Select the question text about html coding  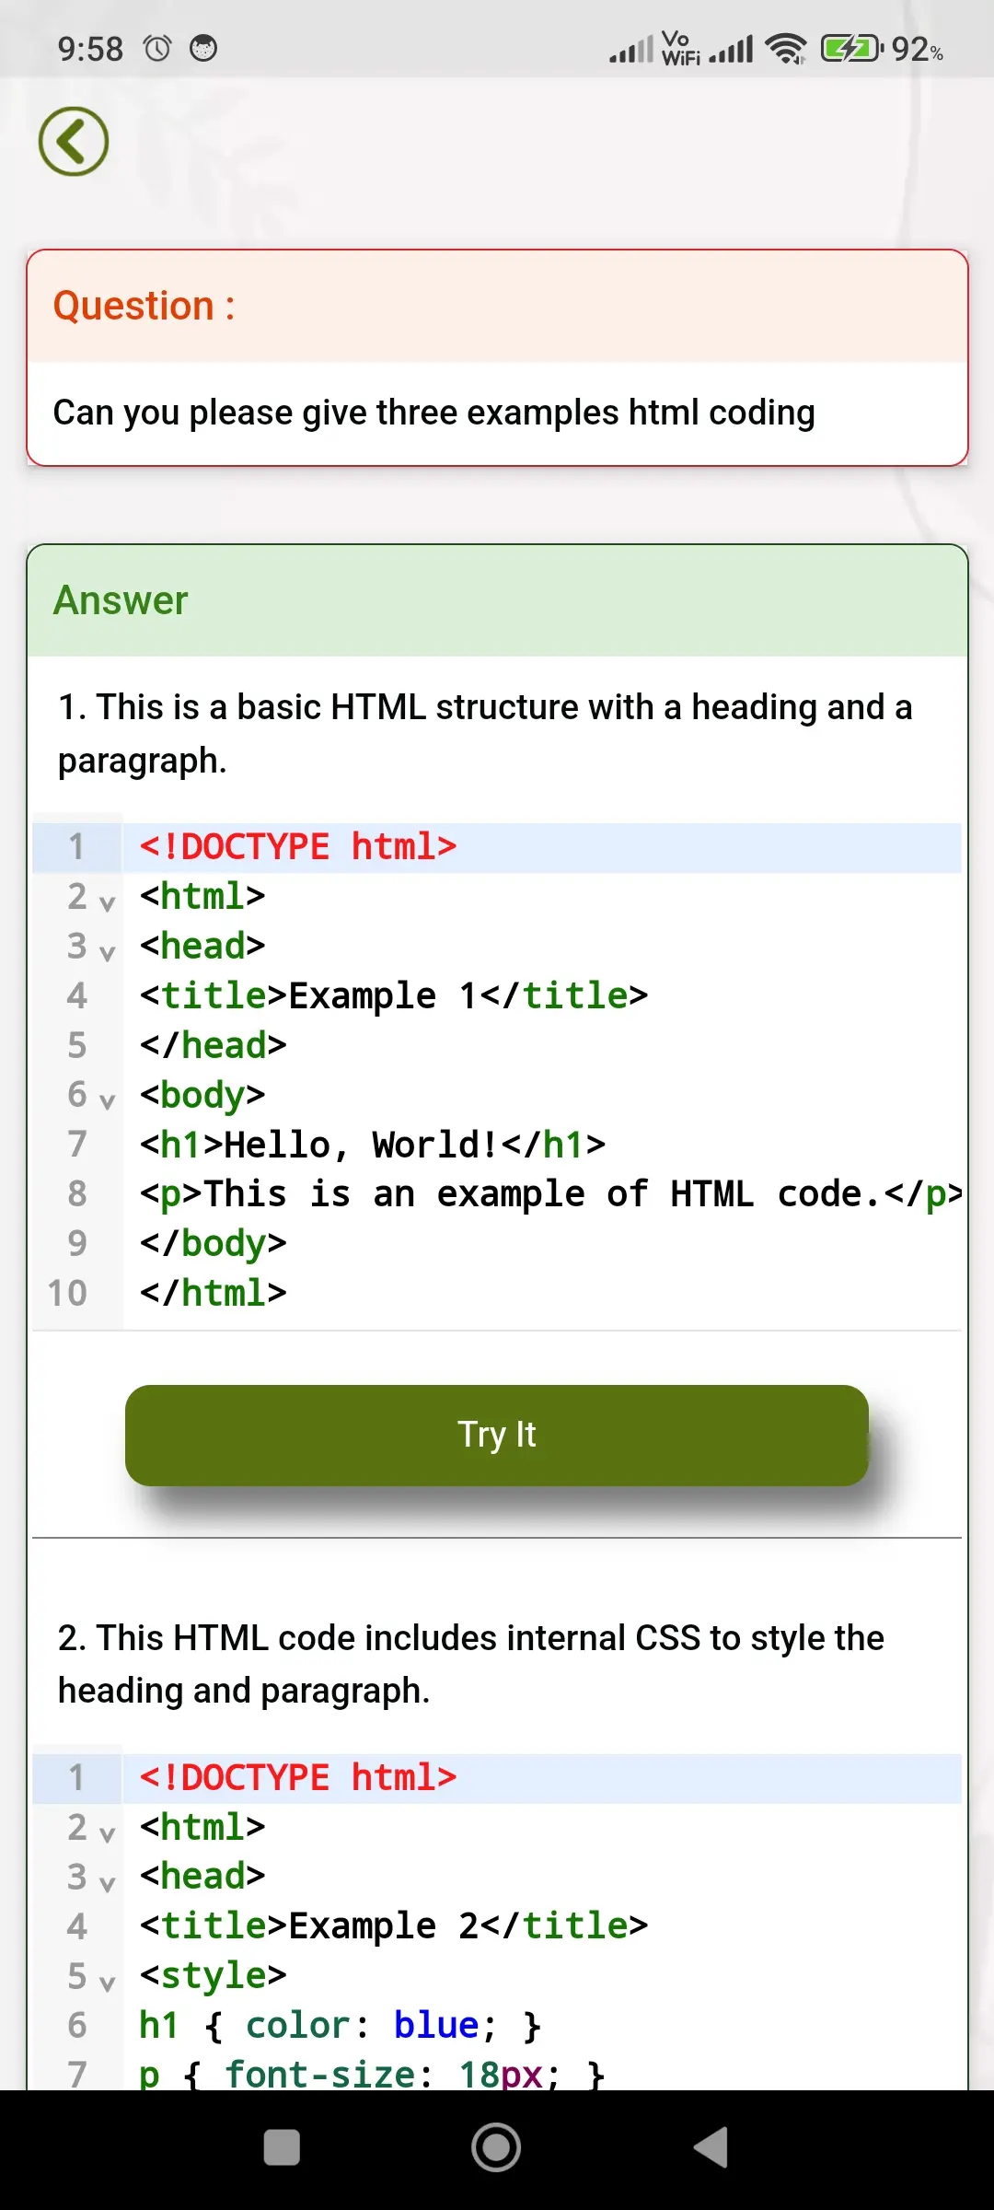pyautogui.click(x=433, y=413)
